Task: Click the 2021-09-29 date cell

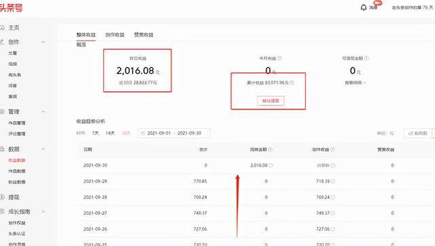Action: coord(95,181)
